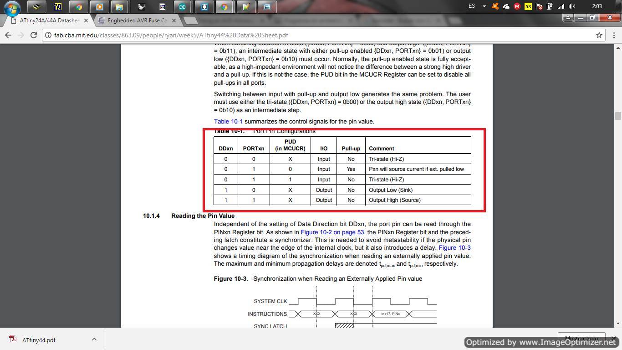Switch to the active Chrome taskbar window
622x350 pixels.
tap(224, 7)
